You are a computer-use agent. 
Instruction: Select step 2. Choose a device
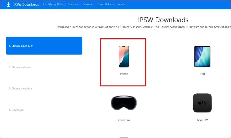(20, 67)
